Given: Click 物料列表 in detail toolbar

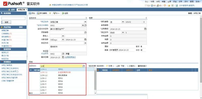Looking at the screenshot, I should coord(92,66).
